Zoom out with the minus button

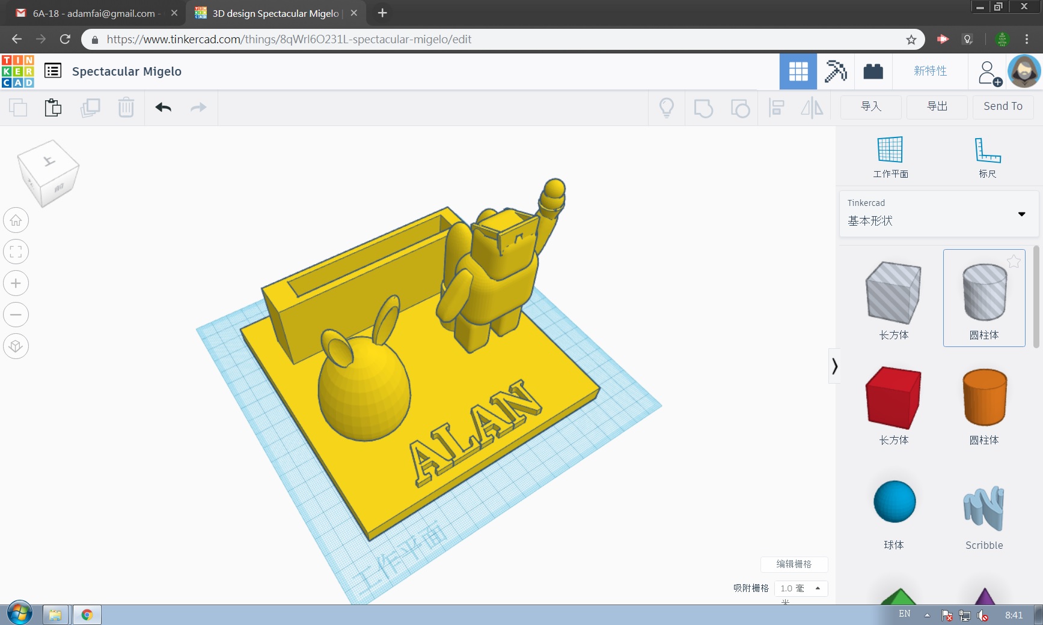click(16, 315)
